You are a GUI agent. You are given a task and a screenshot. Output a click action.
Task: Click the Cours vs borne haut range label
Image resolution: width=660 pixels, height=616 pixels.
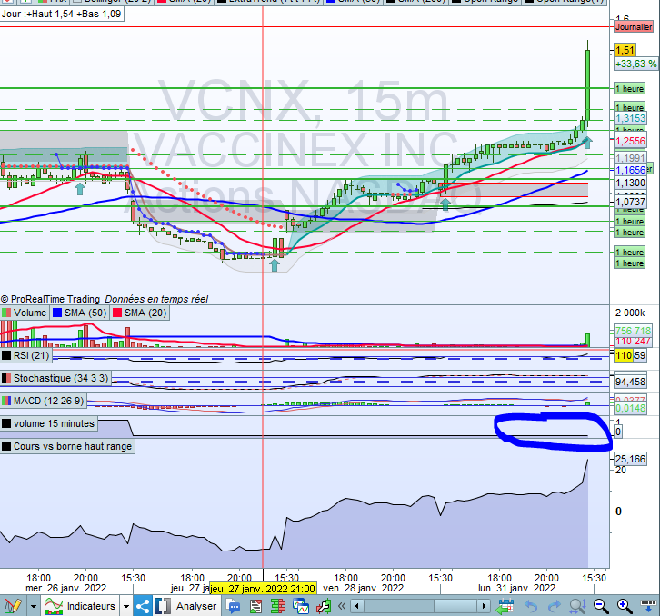click(x=67, y=446)
